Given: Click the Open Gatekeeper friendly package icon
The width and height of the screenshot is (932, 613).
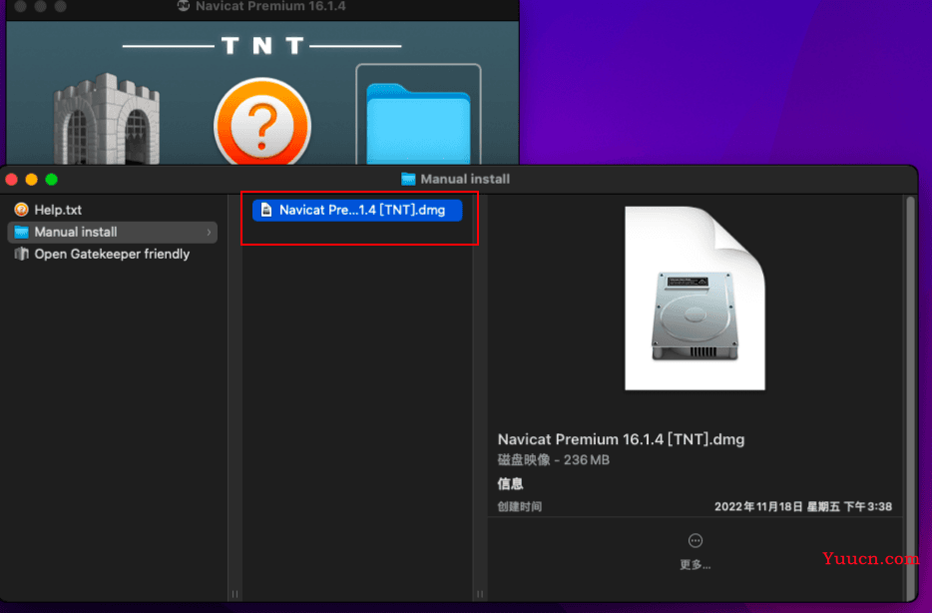Looking at the screenshot, I should (x=21, y=254).
